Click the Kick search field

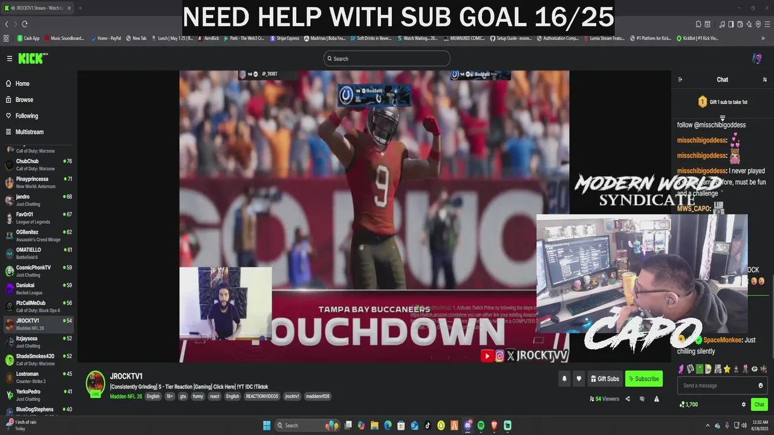pyautogui.click(x=387, y=59)
